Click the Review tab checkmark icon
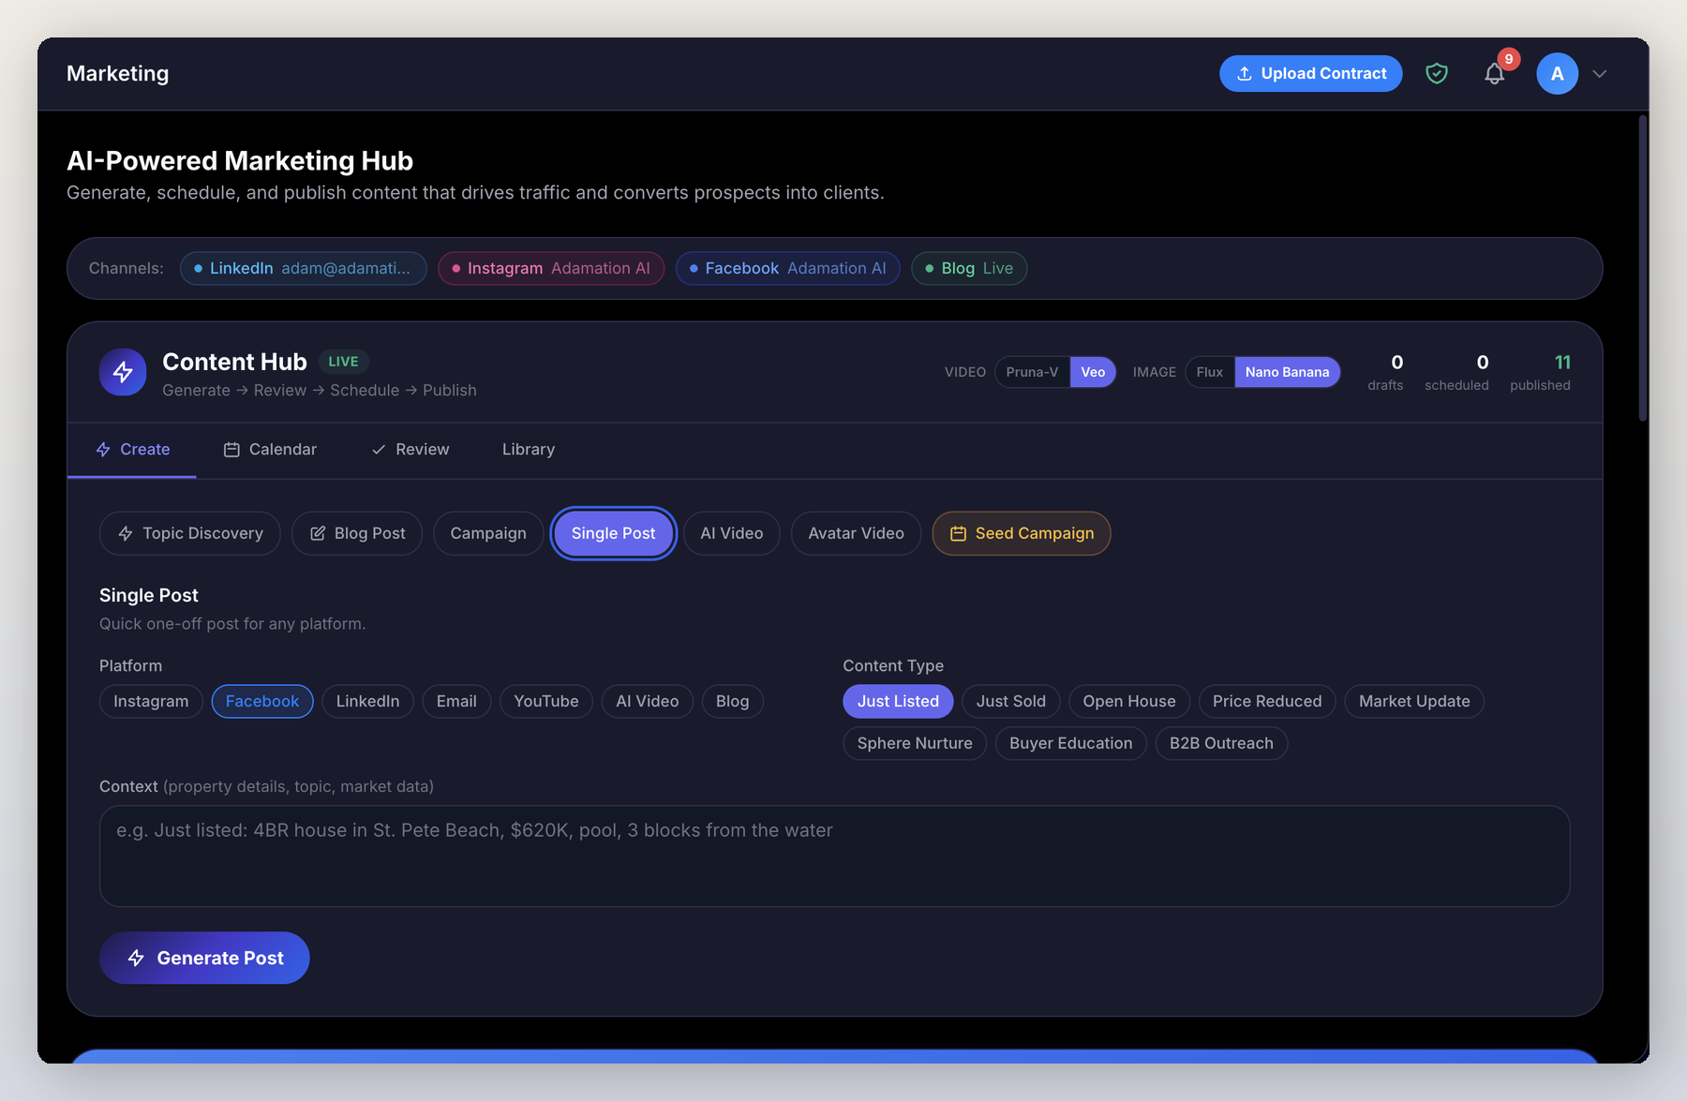 point(378,449)
